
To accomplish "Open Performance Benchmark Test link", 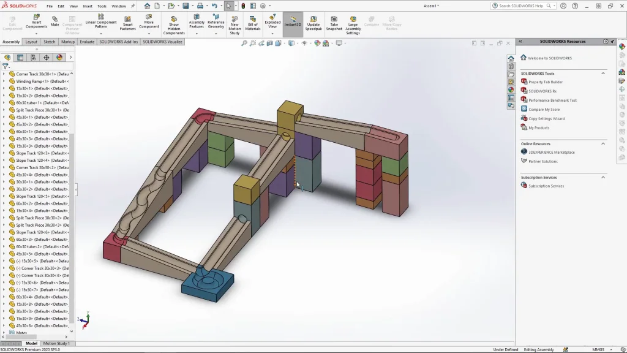I will [552, 100].
